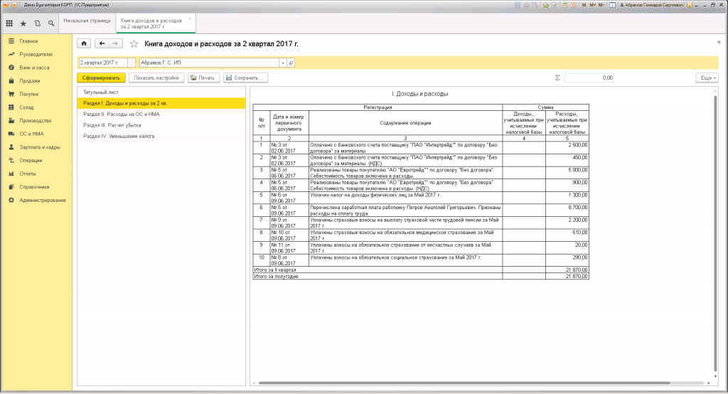Open the Операции section

click(x=36, y=160)
